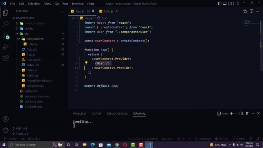This screenshot has width=263, height=148.
Task: Open the Search view in activity bar
Action: (6, 24)
